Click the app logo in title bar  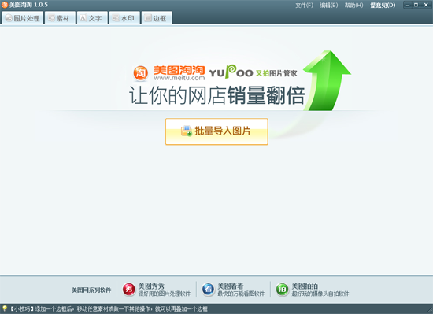pyautogui.click(x=5, y=5)
